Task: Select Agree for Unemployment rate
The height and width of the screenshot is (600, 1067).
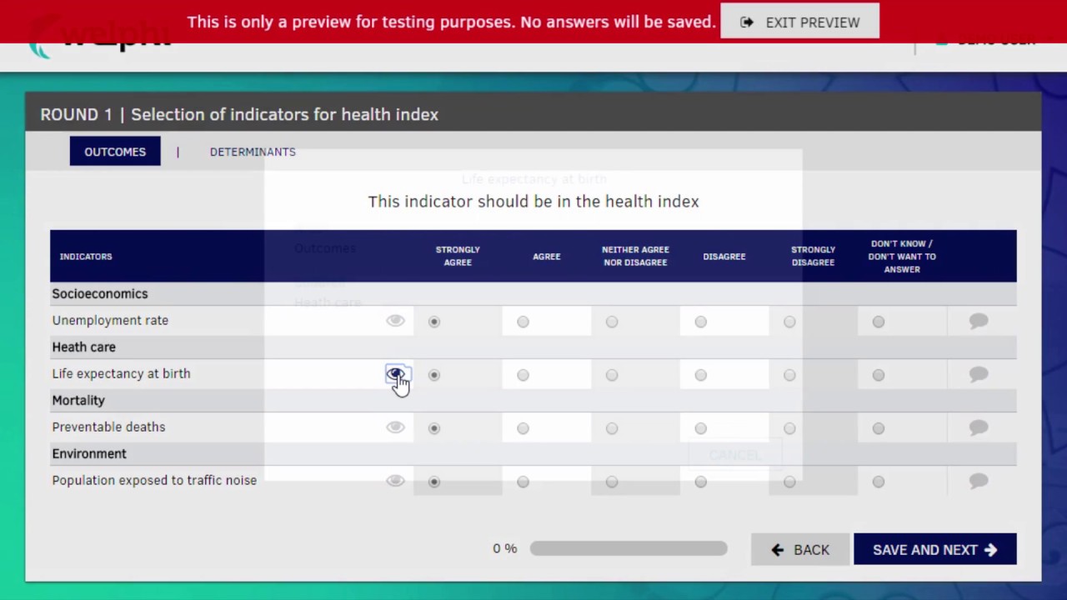Action: (x=523, y=322)
